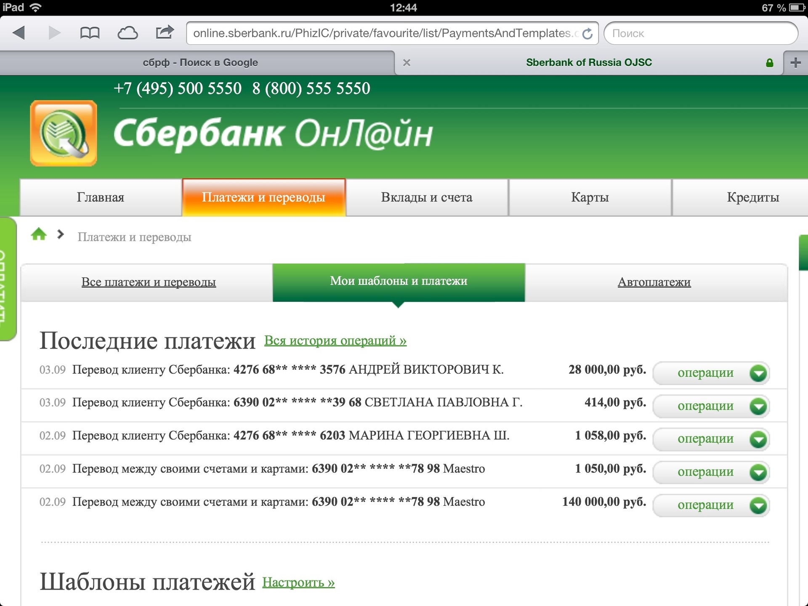Tap the Safari share icon
The width and height of the screenshot is (808, 606).
click(x=165, y=32)
